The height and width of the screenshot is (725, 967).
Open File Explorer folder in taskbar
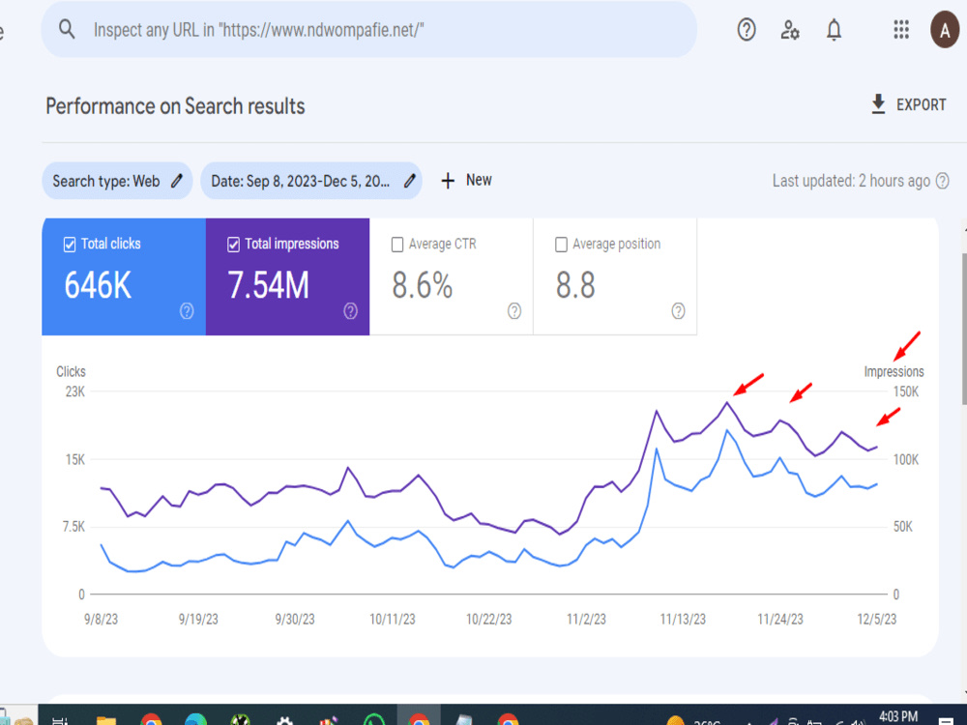(106, 720)
